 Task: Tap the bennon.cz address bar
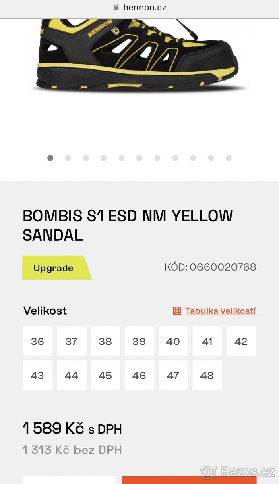(x=140, y=8)
